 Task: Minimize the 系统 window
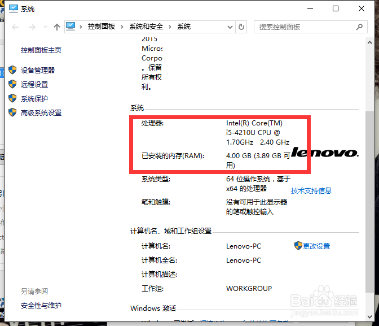point(310,8)
